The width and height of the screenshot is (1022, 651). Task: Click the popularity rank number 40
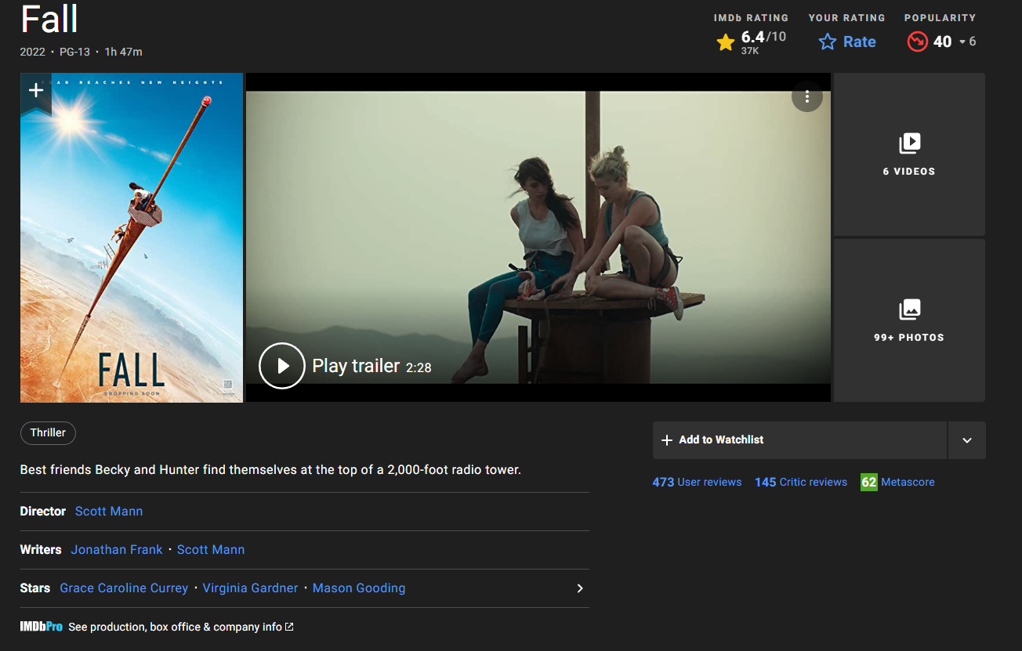pyautogui.click(x=942, y=42)
